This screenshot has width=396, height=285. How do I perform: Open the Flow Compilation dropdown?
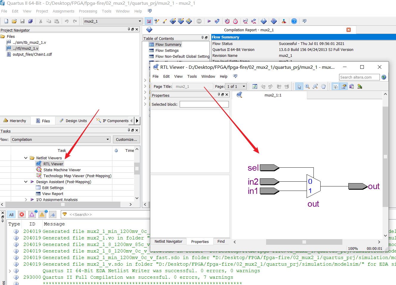tap(60, 139)
